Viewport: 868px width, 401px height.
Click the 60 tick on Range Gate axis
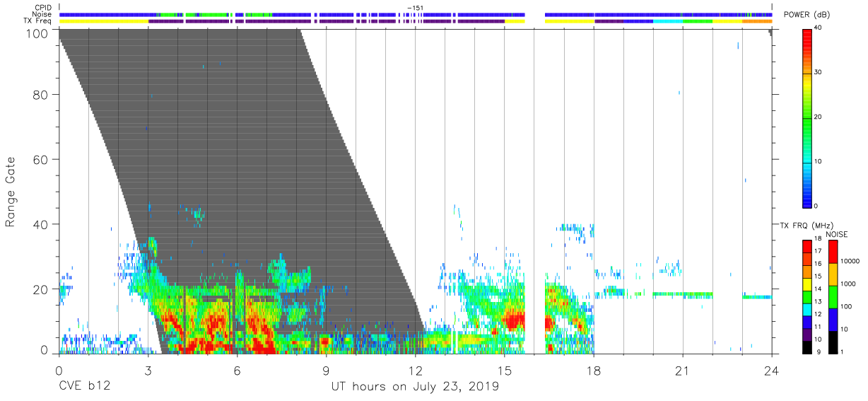click(41, 160)
